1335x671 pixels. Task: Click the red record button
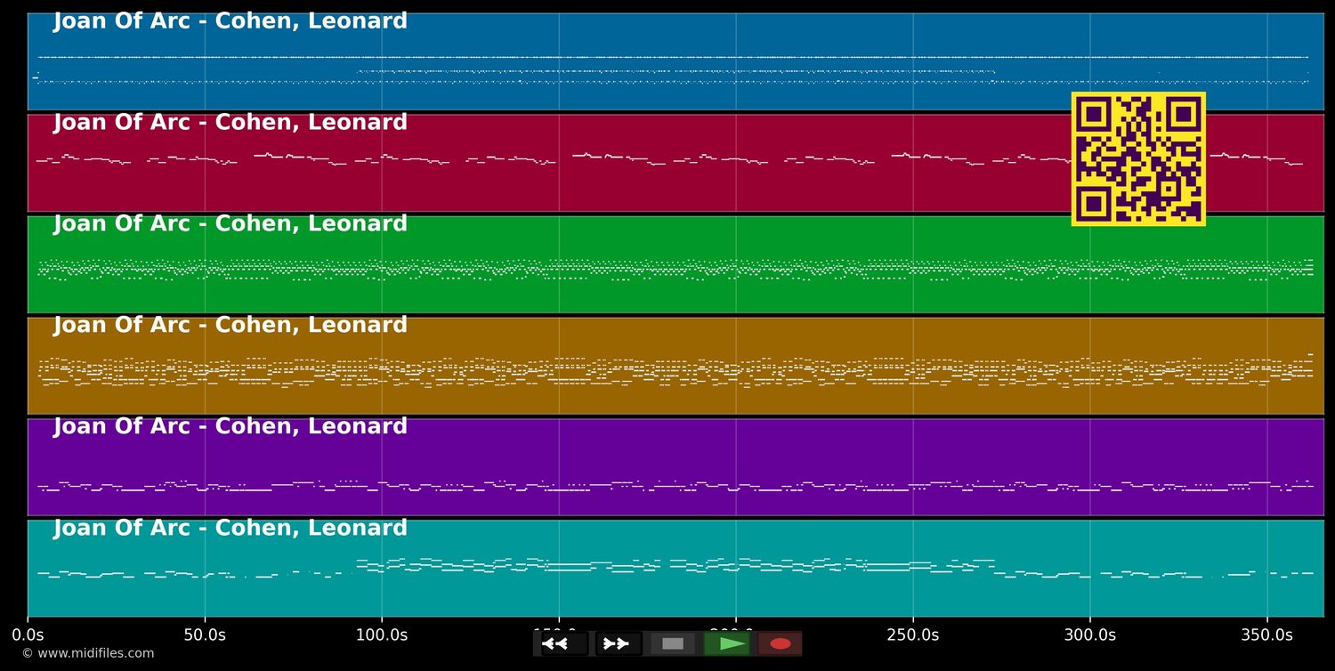pyautogui.click(x=780, y=643)
